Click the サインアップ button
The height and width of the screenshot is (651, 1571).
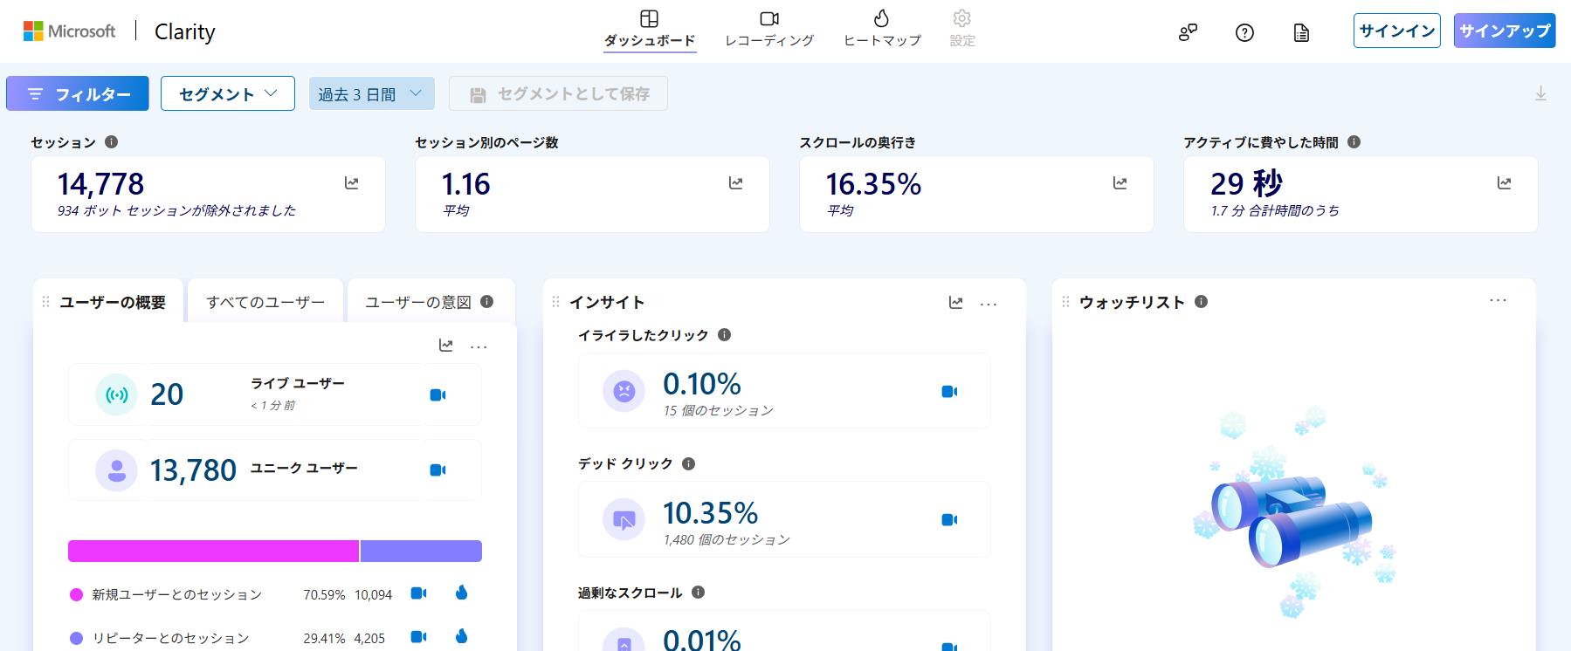point(1504,31)
